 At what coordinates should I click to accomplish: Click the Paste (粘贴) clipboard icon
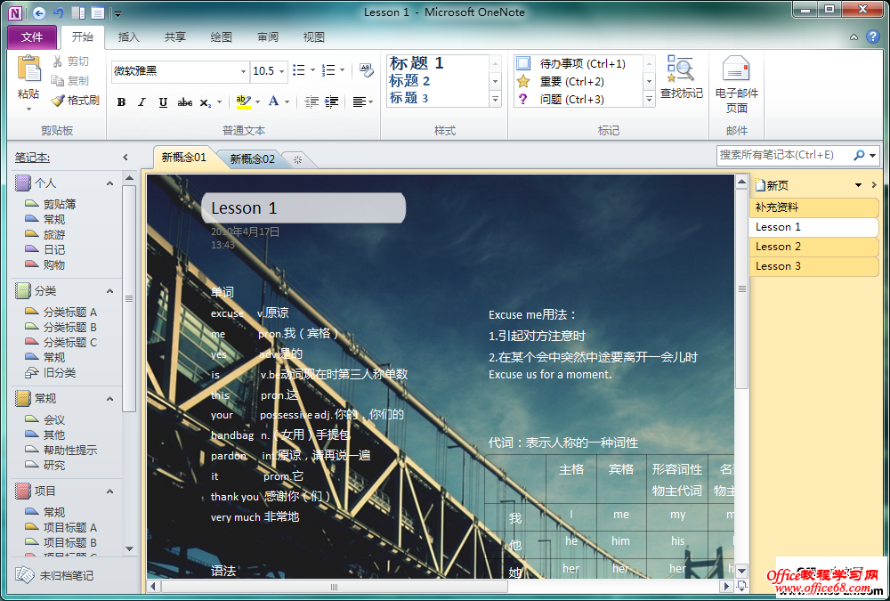28,71
